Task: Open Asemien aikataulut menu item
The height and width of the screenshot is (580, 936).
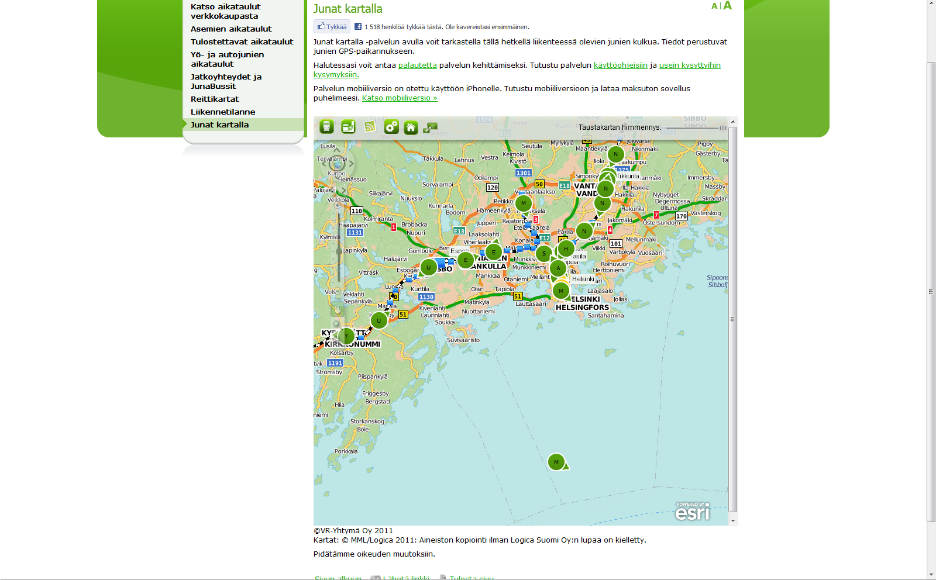Action: (231, 29)
